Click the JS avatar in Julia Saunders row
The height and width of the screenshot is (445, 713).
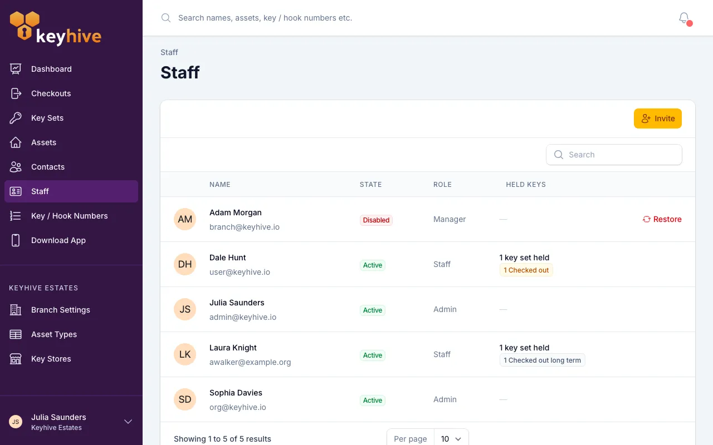pyautogui.click(x=185, y=309)
